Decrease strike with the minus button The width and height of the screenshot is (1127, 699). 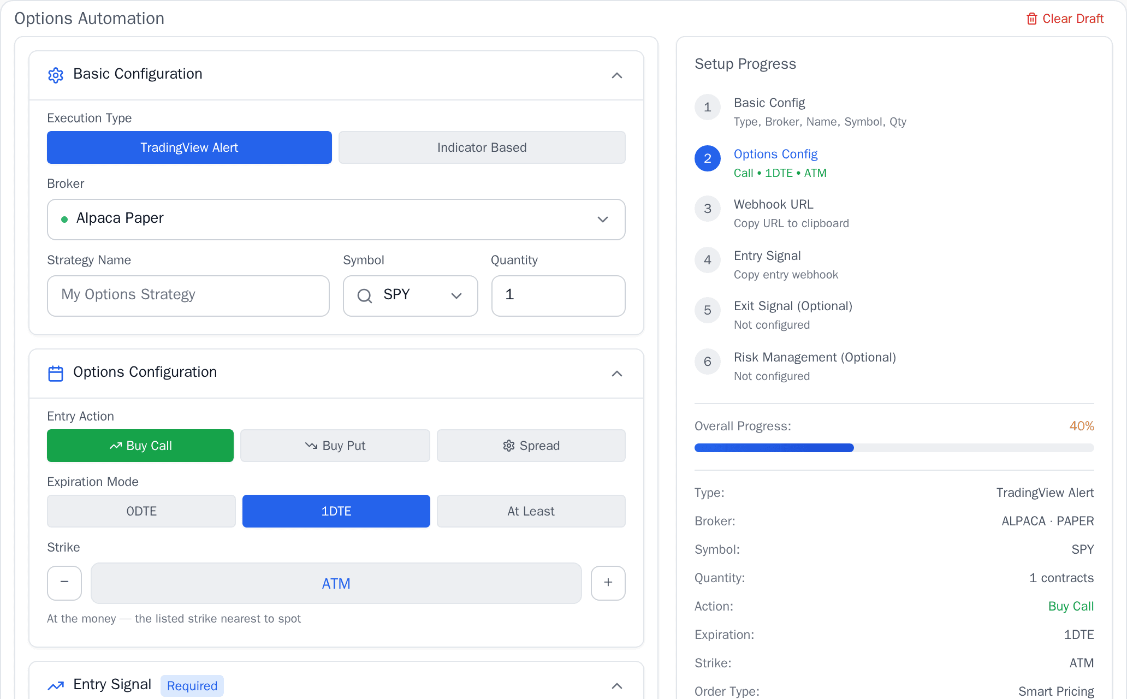coord(64,583)
